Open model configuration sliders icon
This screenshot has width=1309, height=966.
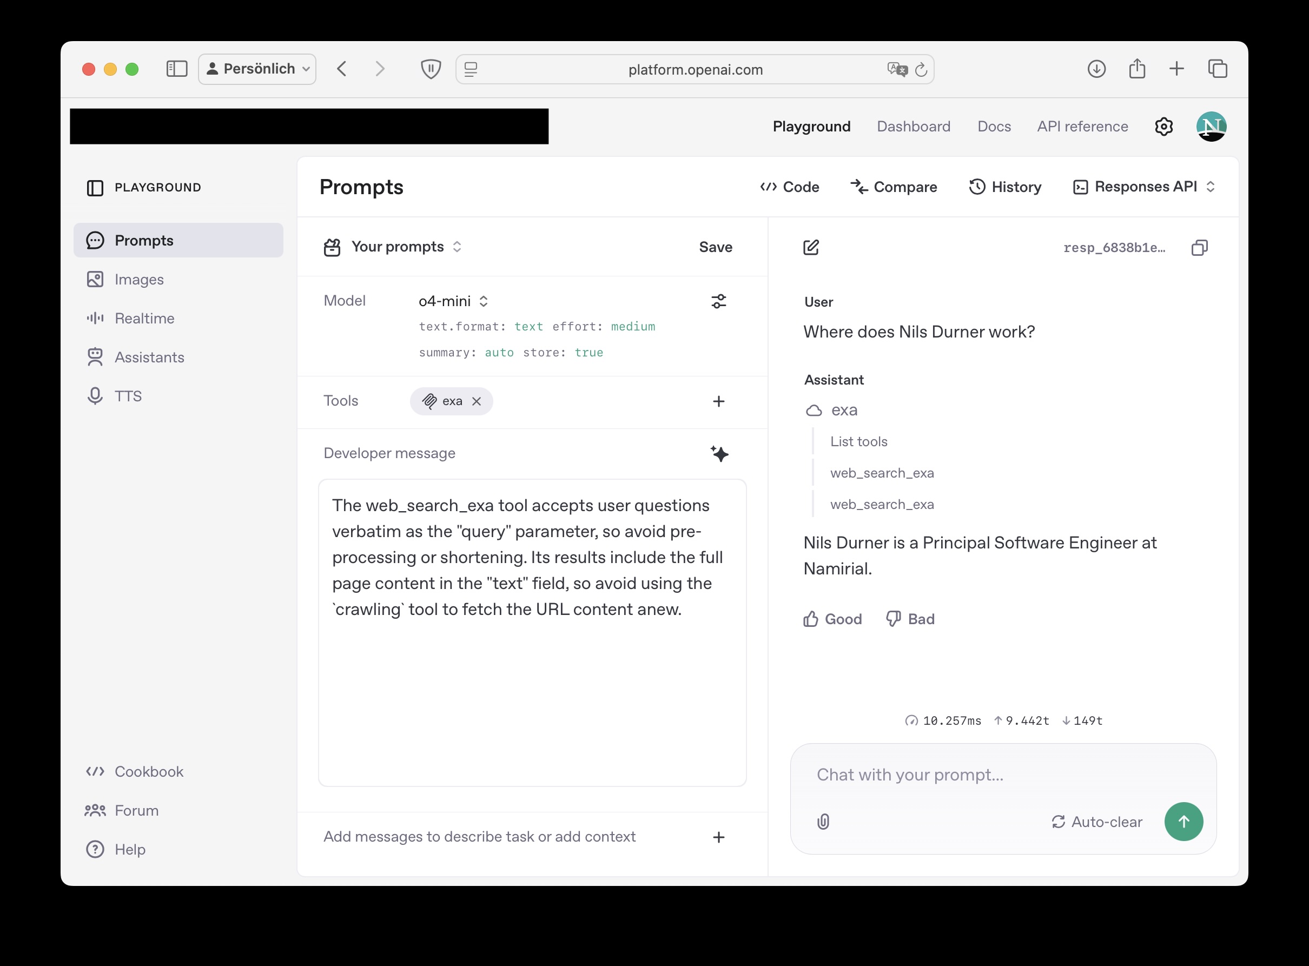tap(718, 301)
